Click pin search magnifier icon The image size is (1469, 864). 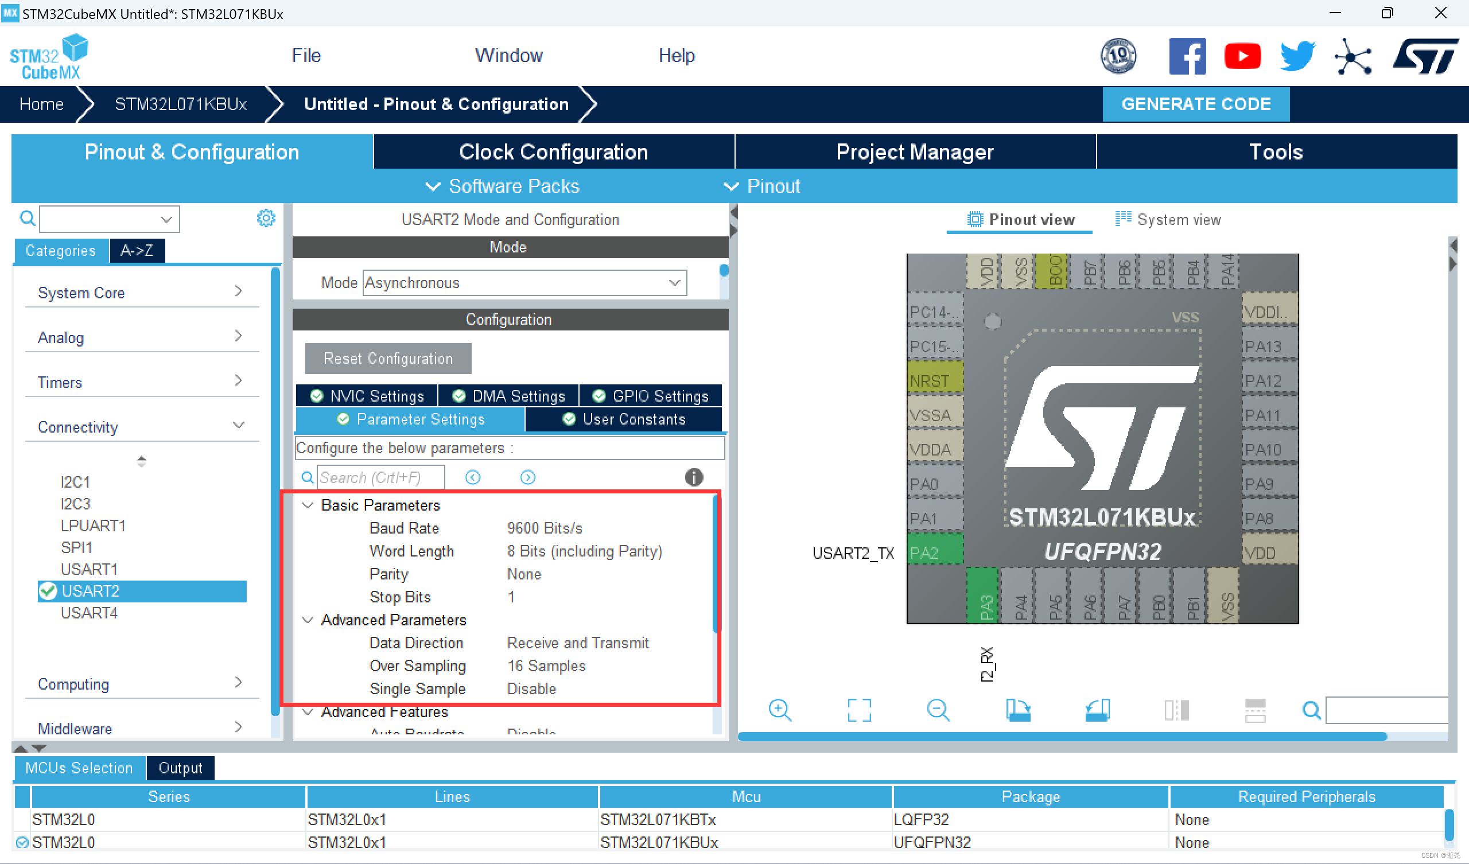point(1311,710)
